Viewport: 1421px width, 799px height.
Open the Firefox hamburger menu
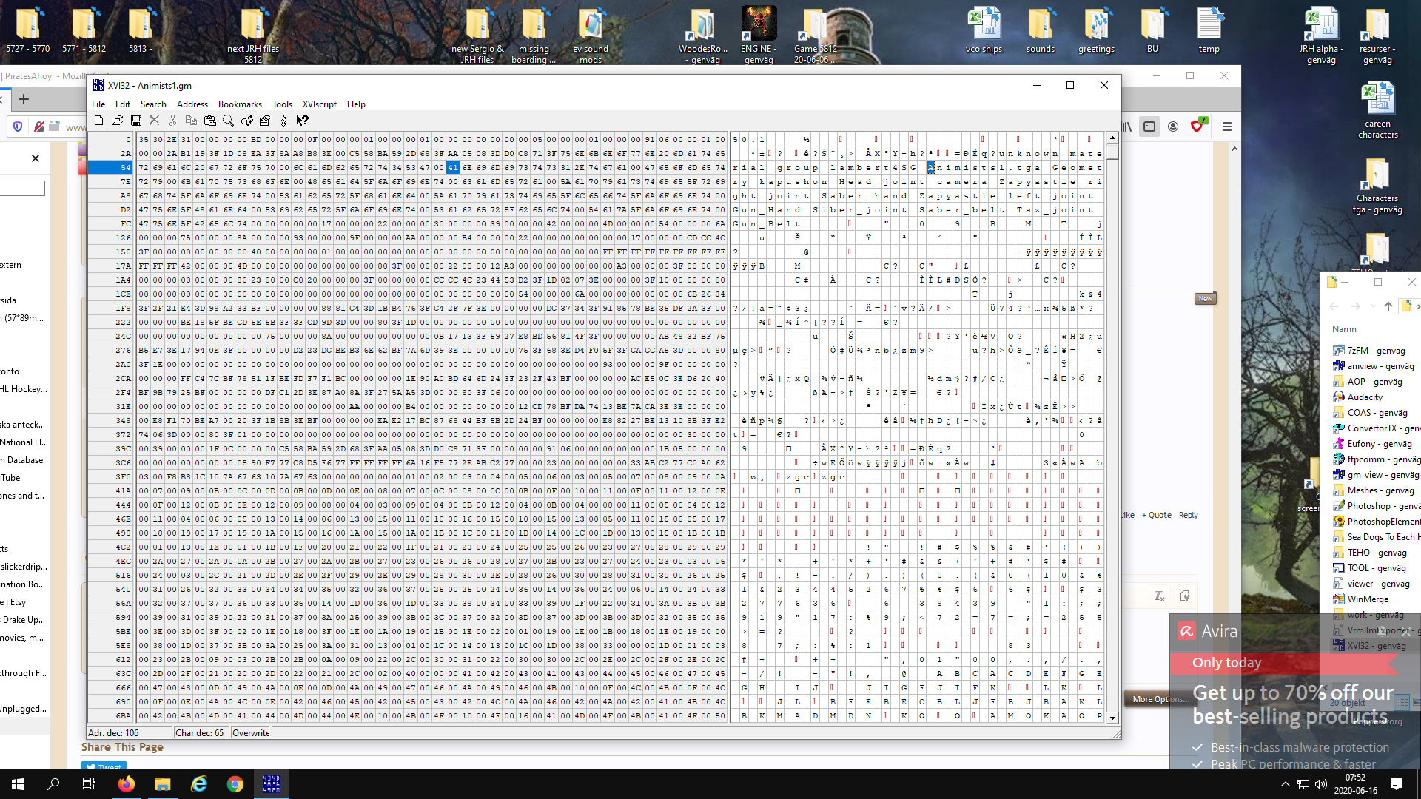[x=1226, y=127]
